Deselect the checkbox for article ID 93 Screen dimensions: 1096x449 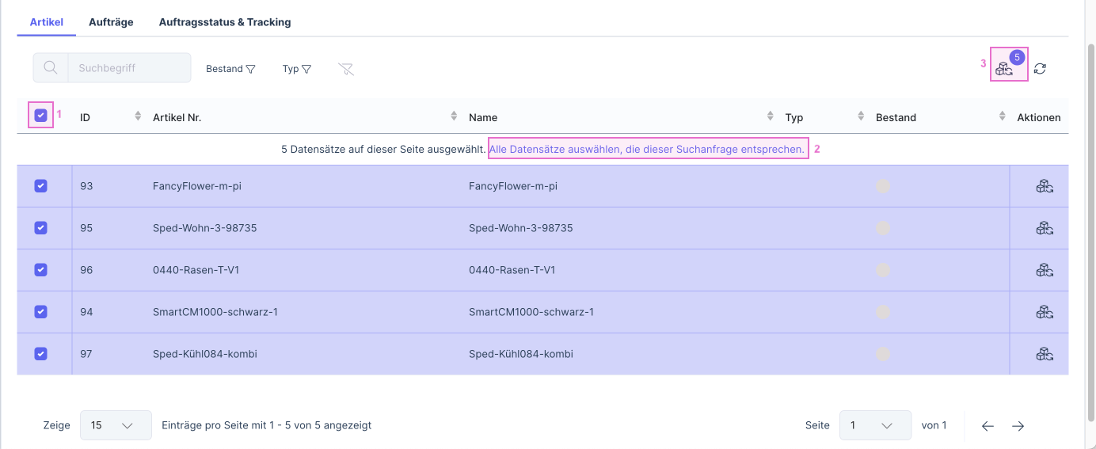pos(41,186)
